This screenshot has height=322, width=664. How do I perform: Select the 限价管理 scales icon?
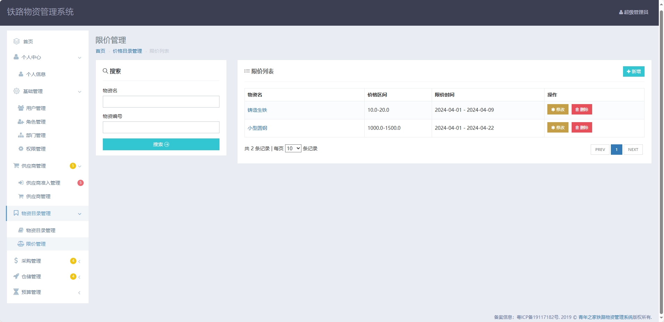[21, 244]
